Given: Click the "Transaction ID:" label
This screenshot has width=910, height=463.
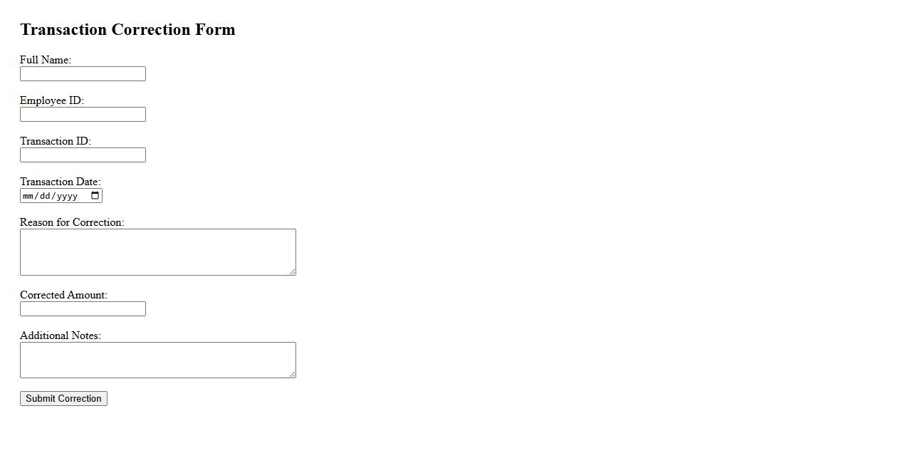Looking at the screenshot, I should pyautogui.click(x=56, y=141).
